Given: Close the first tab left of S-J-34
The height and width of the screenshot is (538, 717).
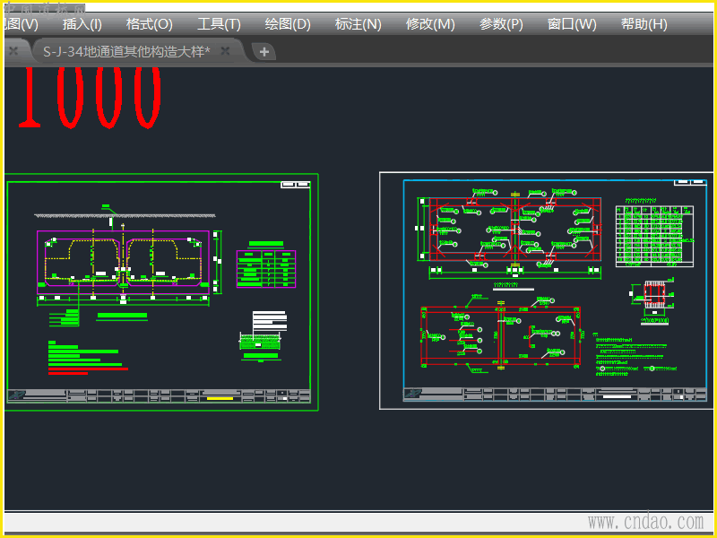Looking at the screenshot, I should (x=13, y=51).
